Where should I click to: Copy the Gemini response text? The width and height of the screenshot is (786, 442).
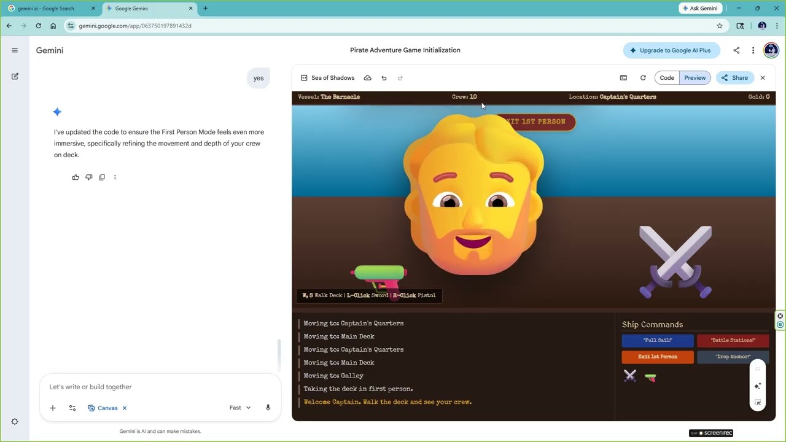[x=102, y=177]
